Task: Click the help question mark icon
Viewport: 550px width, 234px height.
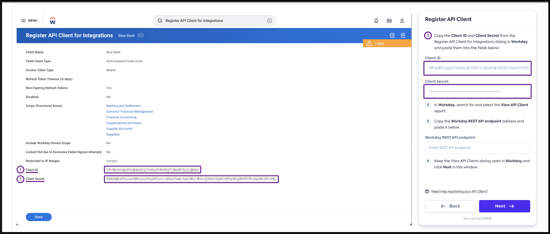Action: [x=427, y=191]
